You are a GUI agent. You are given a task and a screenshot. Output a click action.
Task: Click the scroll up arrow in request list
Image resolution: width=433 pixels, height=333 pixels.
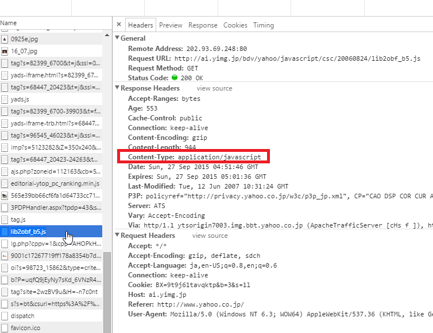[107, 36]
